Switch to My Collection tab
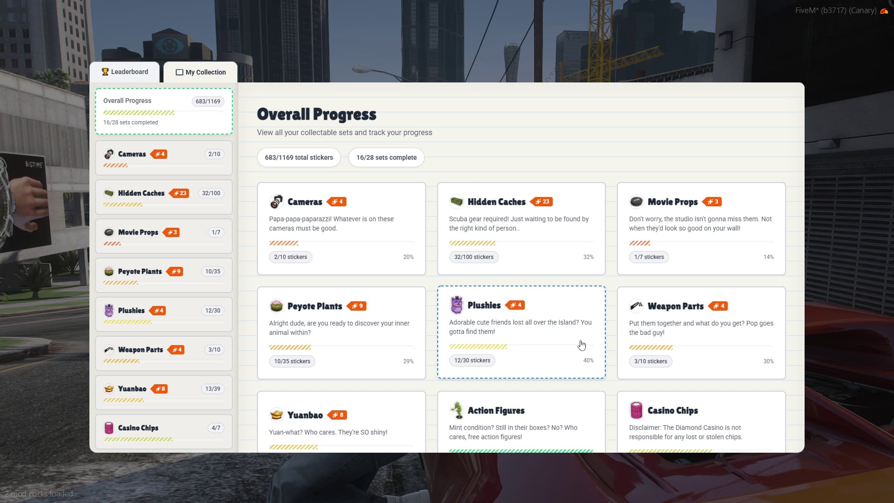894x503 pixels. click(x=201, y=72)
